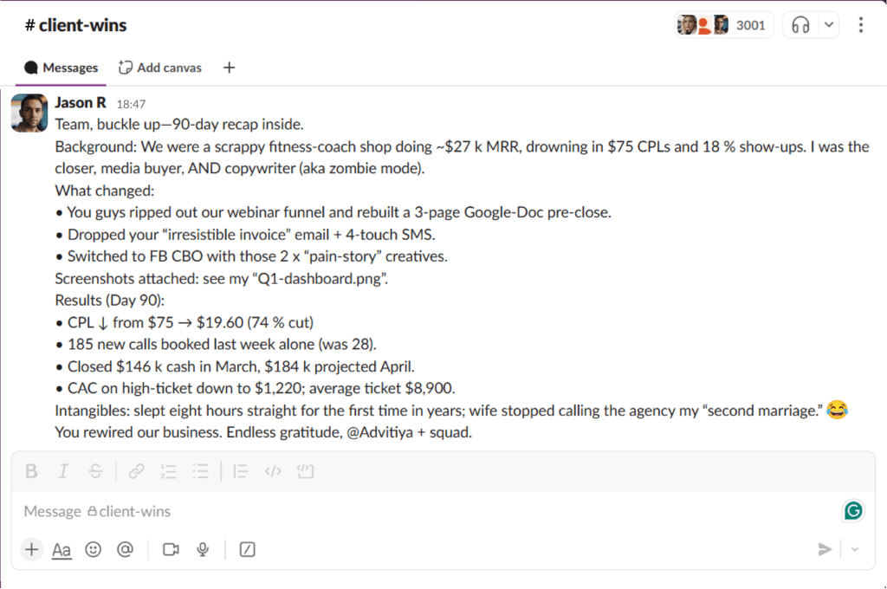Start an ordered list

coord(169,471)
